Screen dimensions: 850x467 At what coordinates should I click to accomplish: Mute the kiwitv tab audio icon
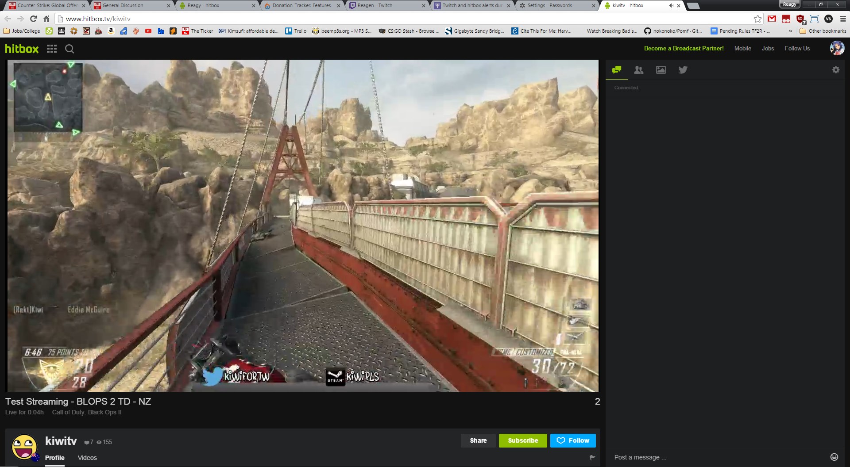[671, 5]
